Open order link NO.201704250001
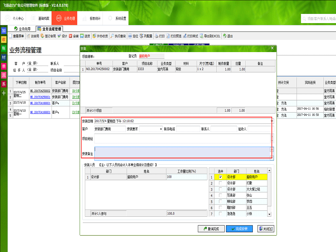This screenshot has height=252, width=336. [x=40, y=97]
